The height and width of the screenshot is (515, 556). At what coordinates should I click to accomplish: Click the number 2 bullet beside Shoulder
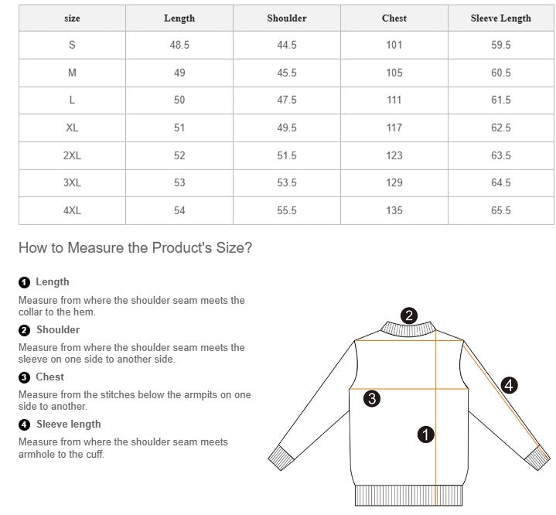(24, 330)
